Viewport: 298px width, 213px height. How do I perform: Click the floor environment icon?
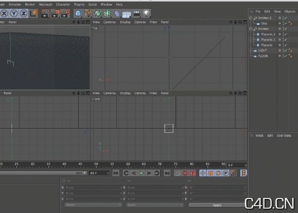(127, 14)
